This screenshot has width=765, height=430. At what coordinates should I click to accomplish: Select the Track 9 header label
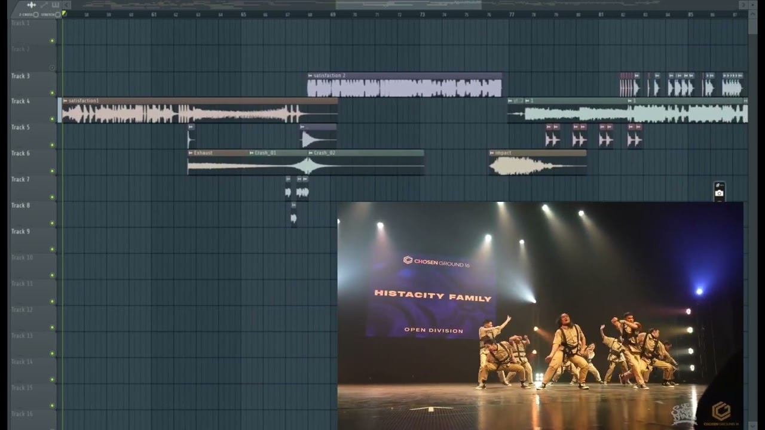click(20, 232)
